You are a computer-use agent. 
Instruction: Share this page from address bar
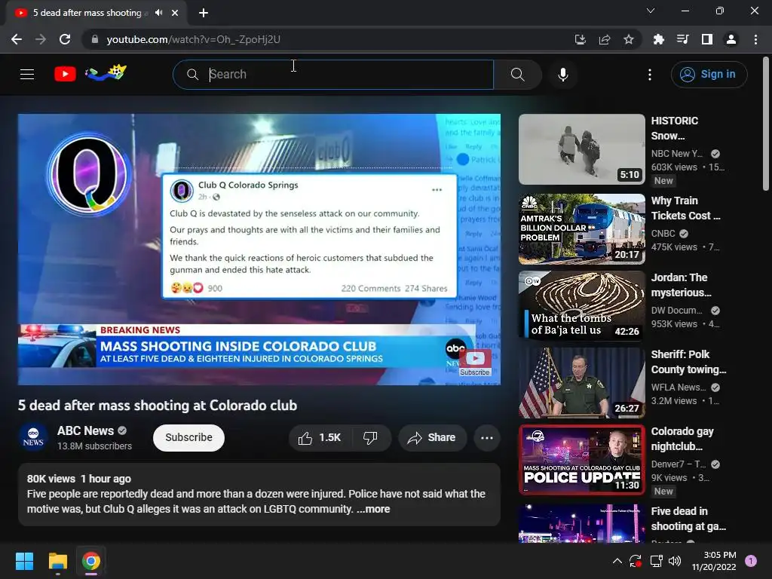605,39
